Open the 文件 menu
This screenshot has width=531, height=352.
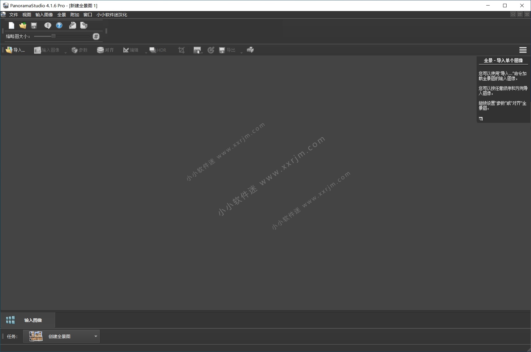click(x=13, y=15)
